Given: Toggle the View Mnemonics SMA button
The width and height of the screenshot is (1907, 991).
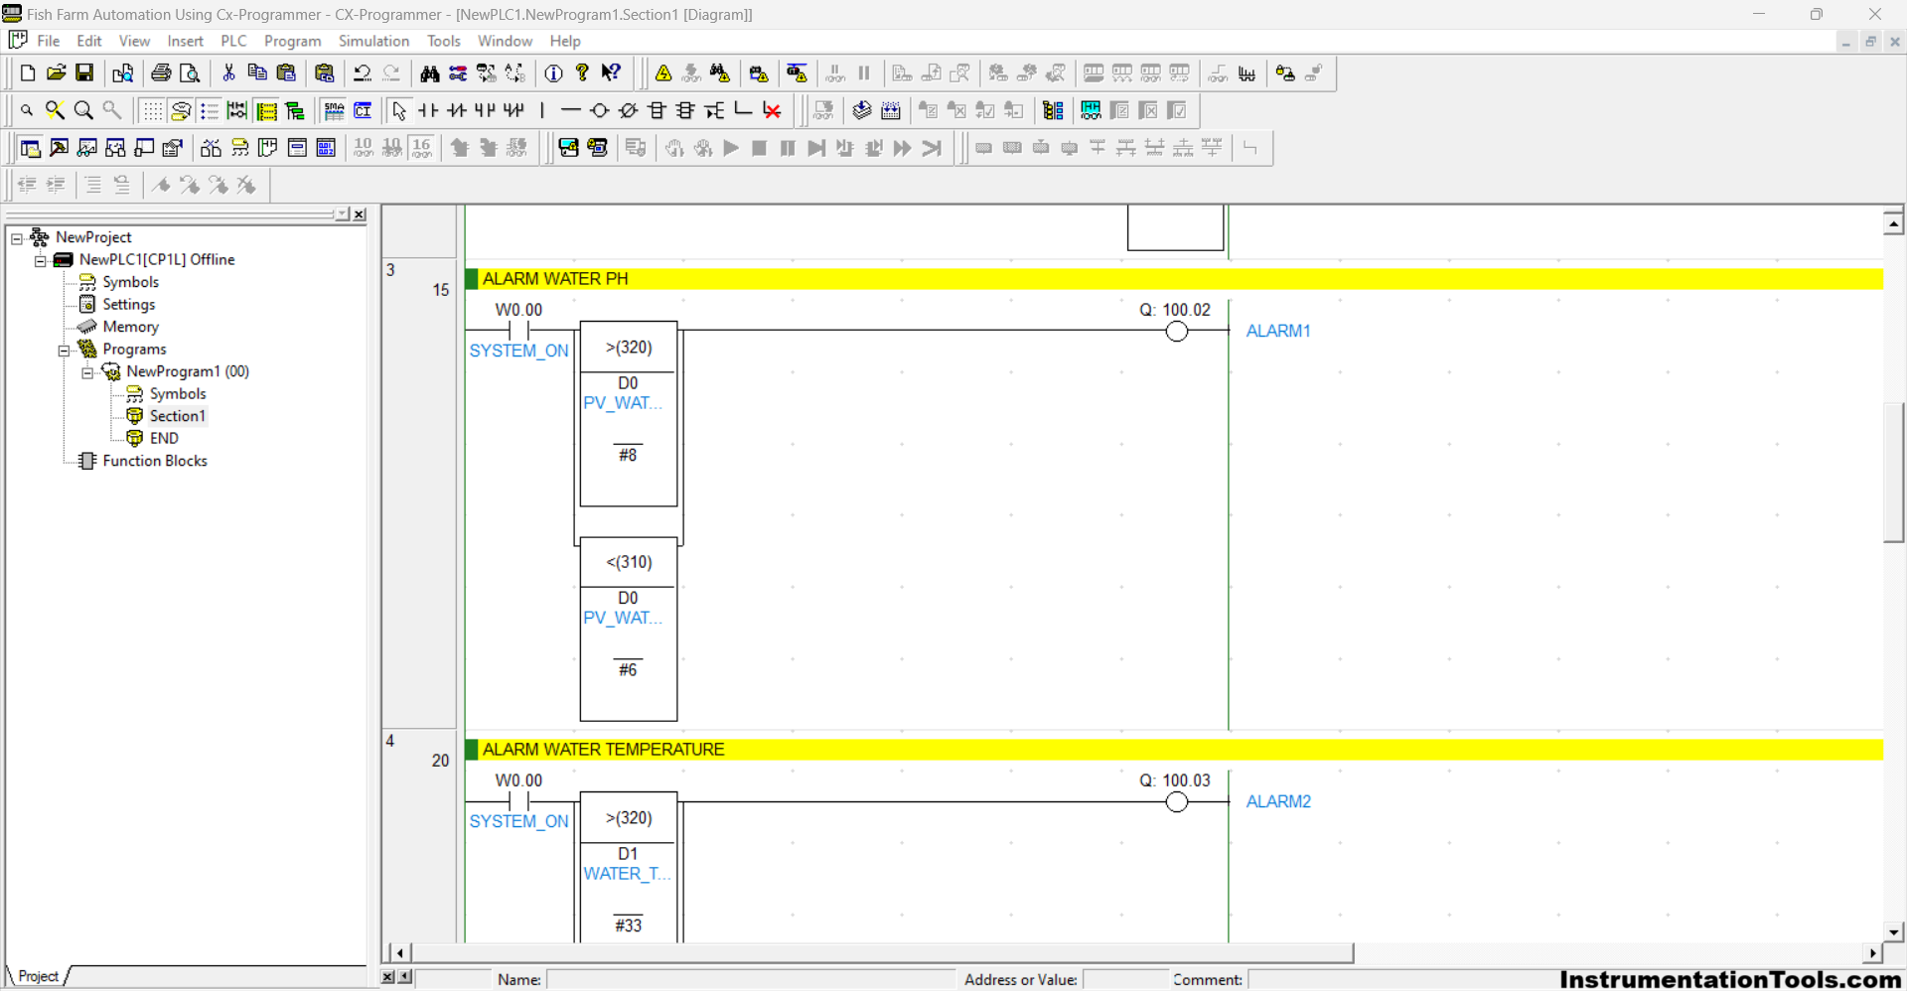Looking at the screenshot, I should coord(335,110).
